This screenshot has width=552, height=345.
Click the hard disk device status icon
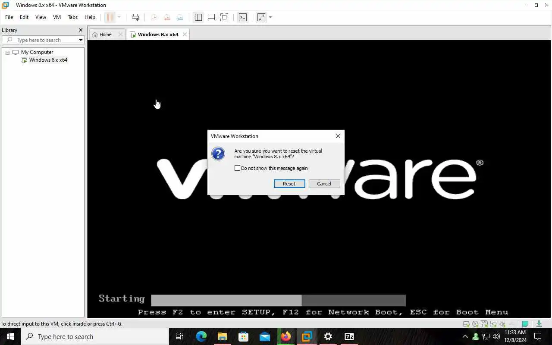[x=466, y=324]
